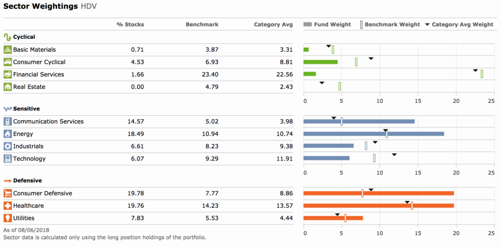
Task: Click the Financial Services sector icon
Action: pyautogui.click(x=7, y=74)
